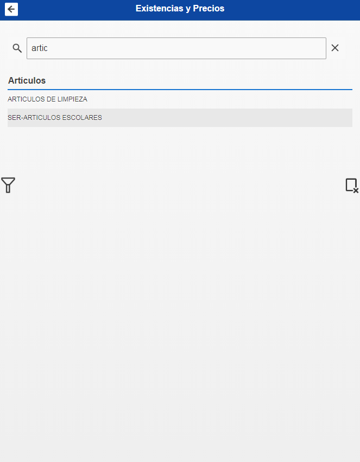The height and width of the screenshot is (462, 360).
Task: Focus the search field containing "artic"
Action: coord(176,48)
